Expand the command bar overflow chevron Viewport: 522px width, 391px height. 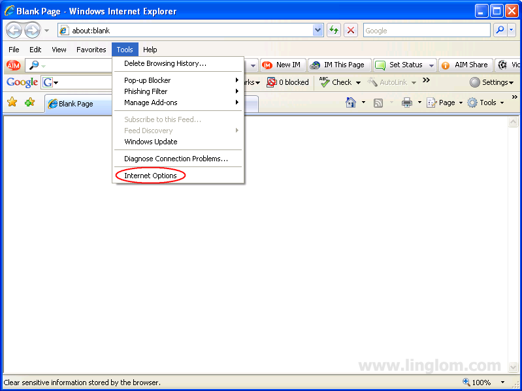(514, 97)
